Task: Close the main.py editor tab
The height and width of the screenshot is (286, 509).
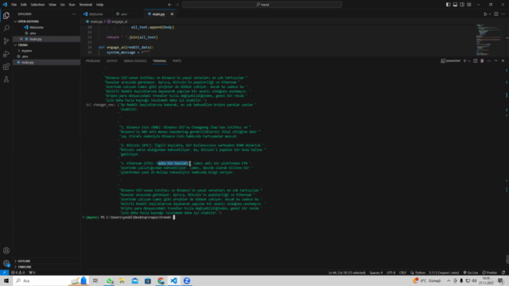Action: pos(172,14)
